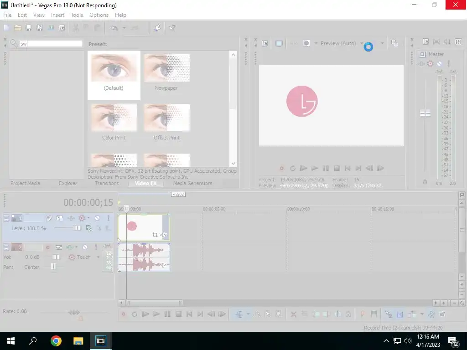Viewport: 467px width, 350px height.
Task: Adjust the Level slider on track 1
Action: tap(77, 228)
